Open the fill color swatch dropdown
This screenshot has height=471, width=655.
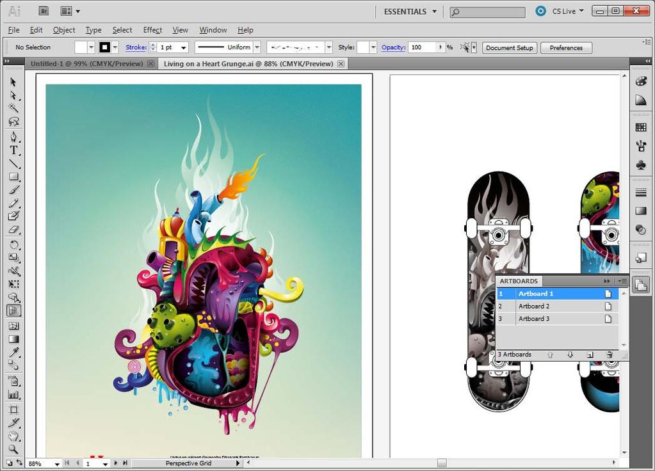(x=91, y=47)
